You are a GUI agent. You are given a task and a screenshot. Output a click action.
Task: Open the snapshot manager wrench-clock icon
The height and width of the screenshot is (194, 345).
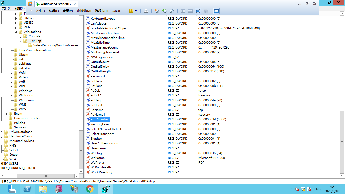pyautogui.click(x=172, y=11)
